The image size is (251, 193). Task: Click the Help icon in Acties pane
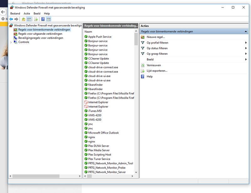click(142, 76)
